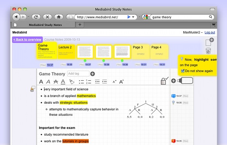Apply strikethrough formatting to text
Screen dimensions: 227x145
[x=55, y=82]
